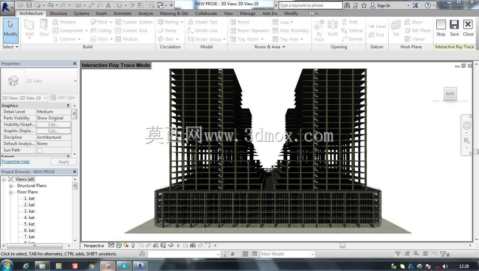Open the Select panel dropdown
Screen dimensions: 479x271
[10, 47]
